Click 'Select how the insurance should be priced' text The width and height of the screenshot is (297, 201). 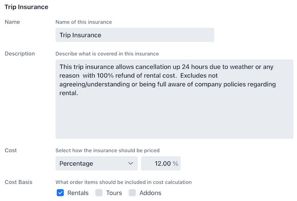[107, 150]
